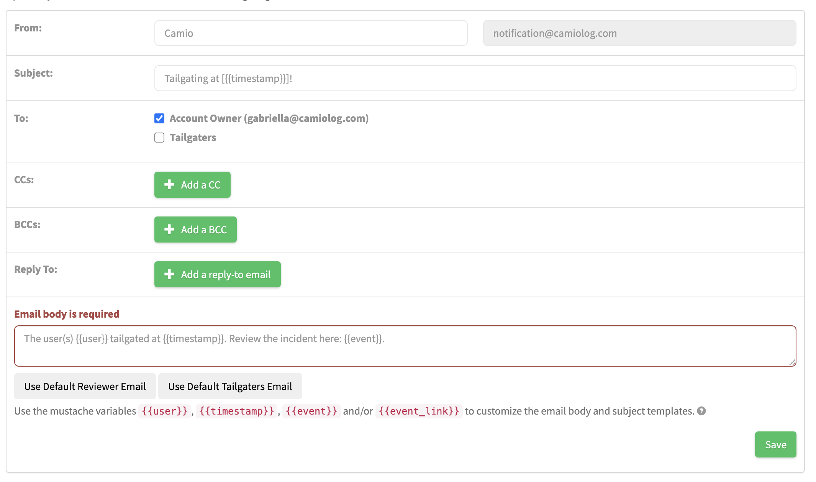Viewport: 816px width, 482px height.
Task: Click the Add a BCC button
Action: [x=195, y=230]
